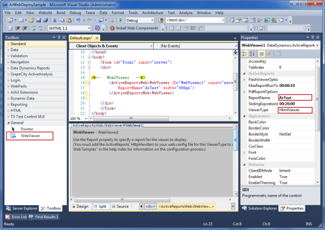Expand the Data Dynamics Reports group

(8, 68)
